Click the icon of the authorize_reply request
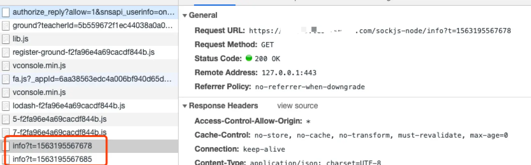Image resolution: width=531 pixels, height=165 pixels. pyautogui.click(x=6, y=12)
